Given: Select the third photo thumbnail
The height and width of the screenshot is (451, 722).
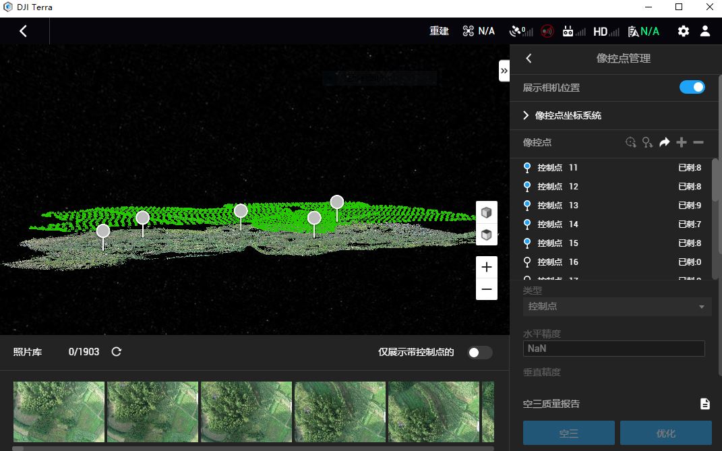Looking at the screenshot, I should point(246,412).
